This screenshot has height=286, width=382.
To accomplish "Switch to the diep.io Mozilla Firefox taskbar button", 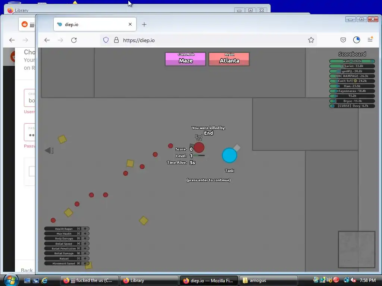I will (x=209, y=280).
